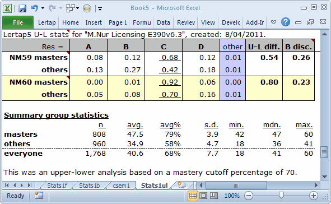The height and width of the screenshot is (204, 331).
Task: Select the underlined 0.68 cell
Action: [164, 57]
